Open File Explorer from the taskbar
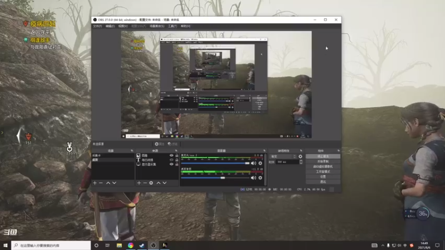445x250 pixels. (x=119, y=246)
